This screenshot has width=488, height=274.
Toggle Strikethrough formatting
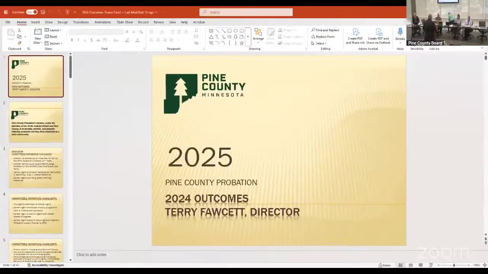pos(98,40)
